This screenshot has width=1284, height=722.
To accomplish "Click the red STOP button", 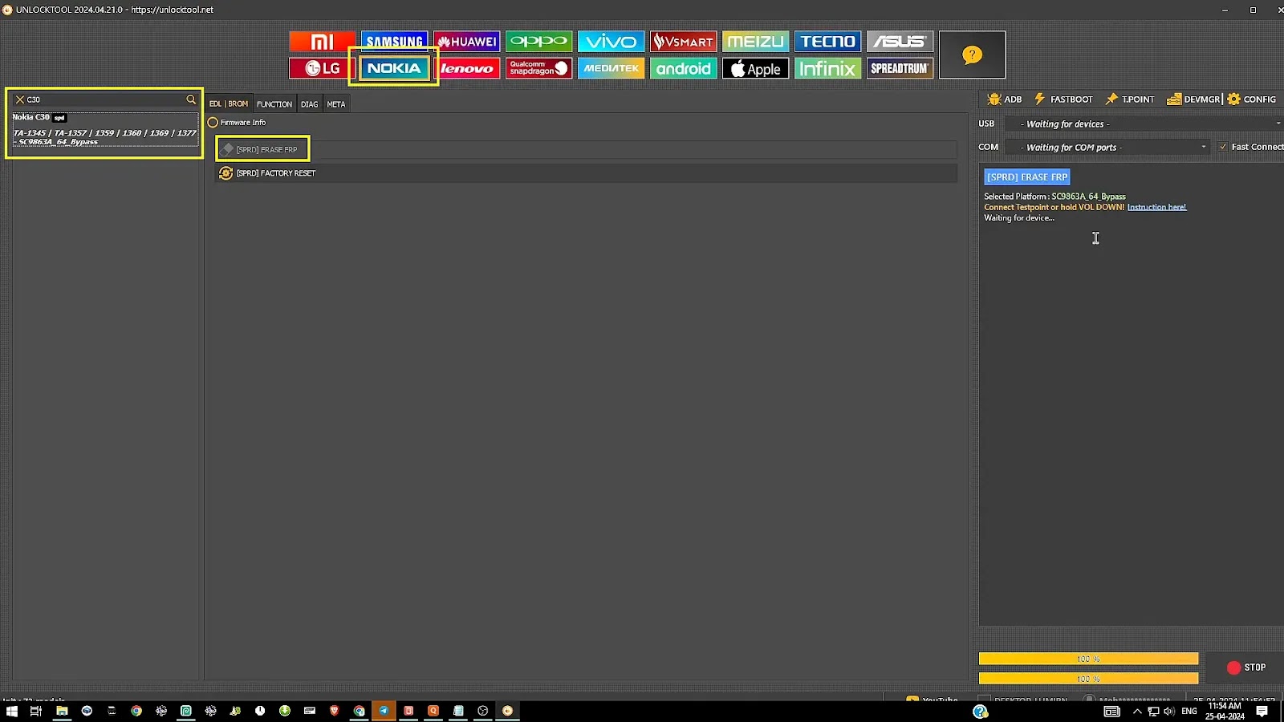I will coord(1246,667).
